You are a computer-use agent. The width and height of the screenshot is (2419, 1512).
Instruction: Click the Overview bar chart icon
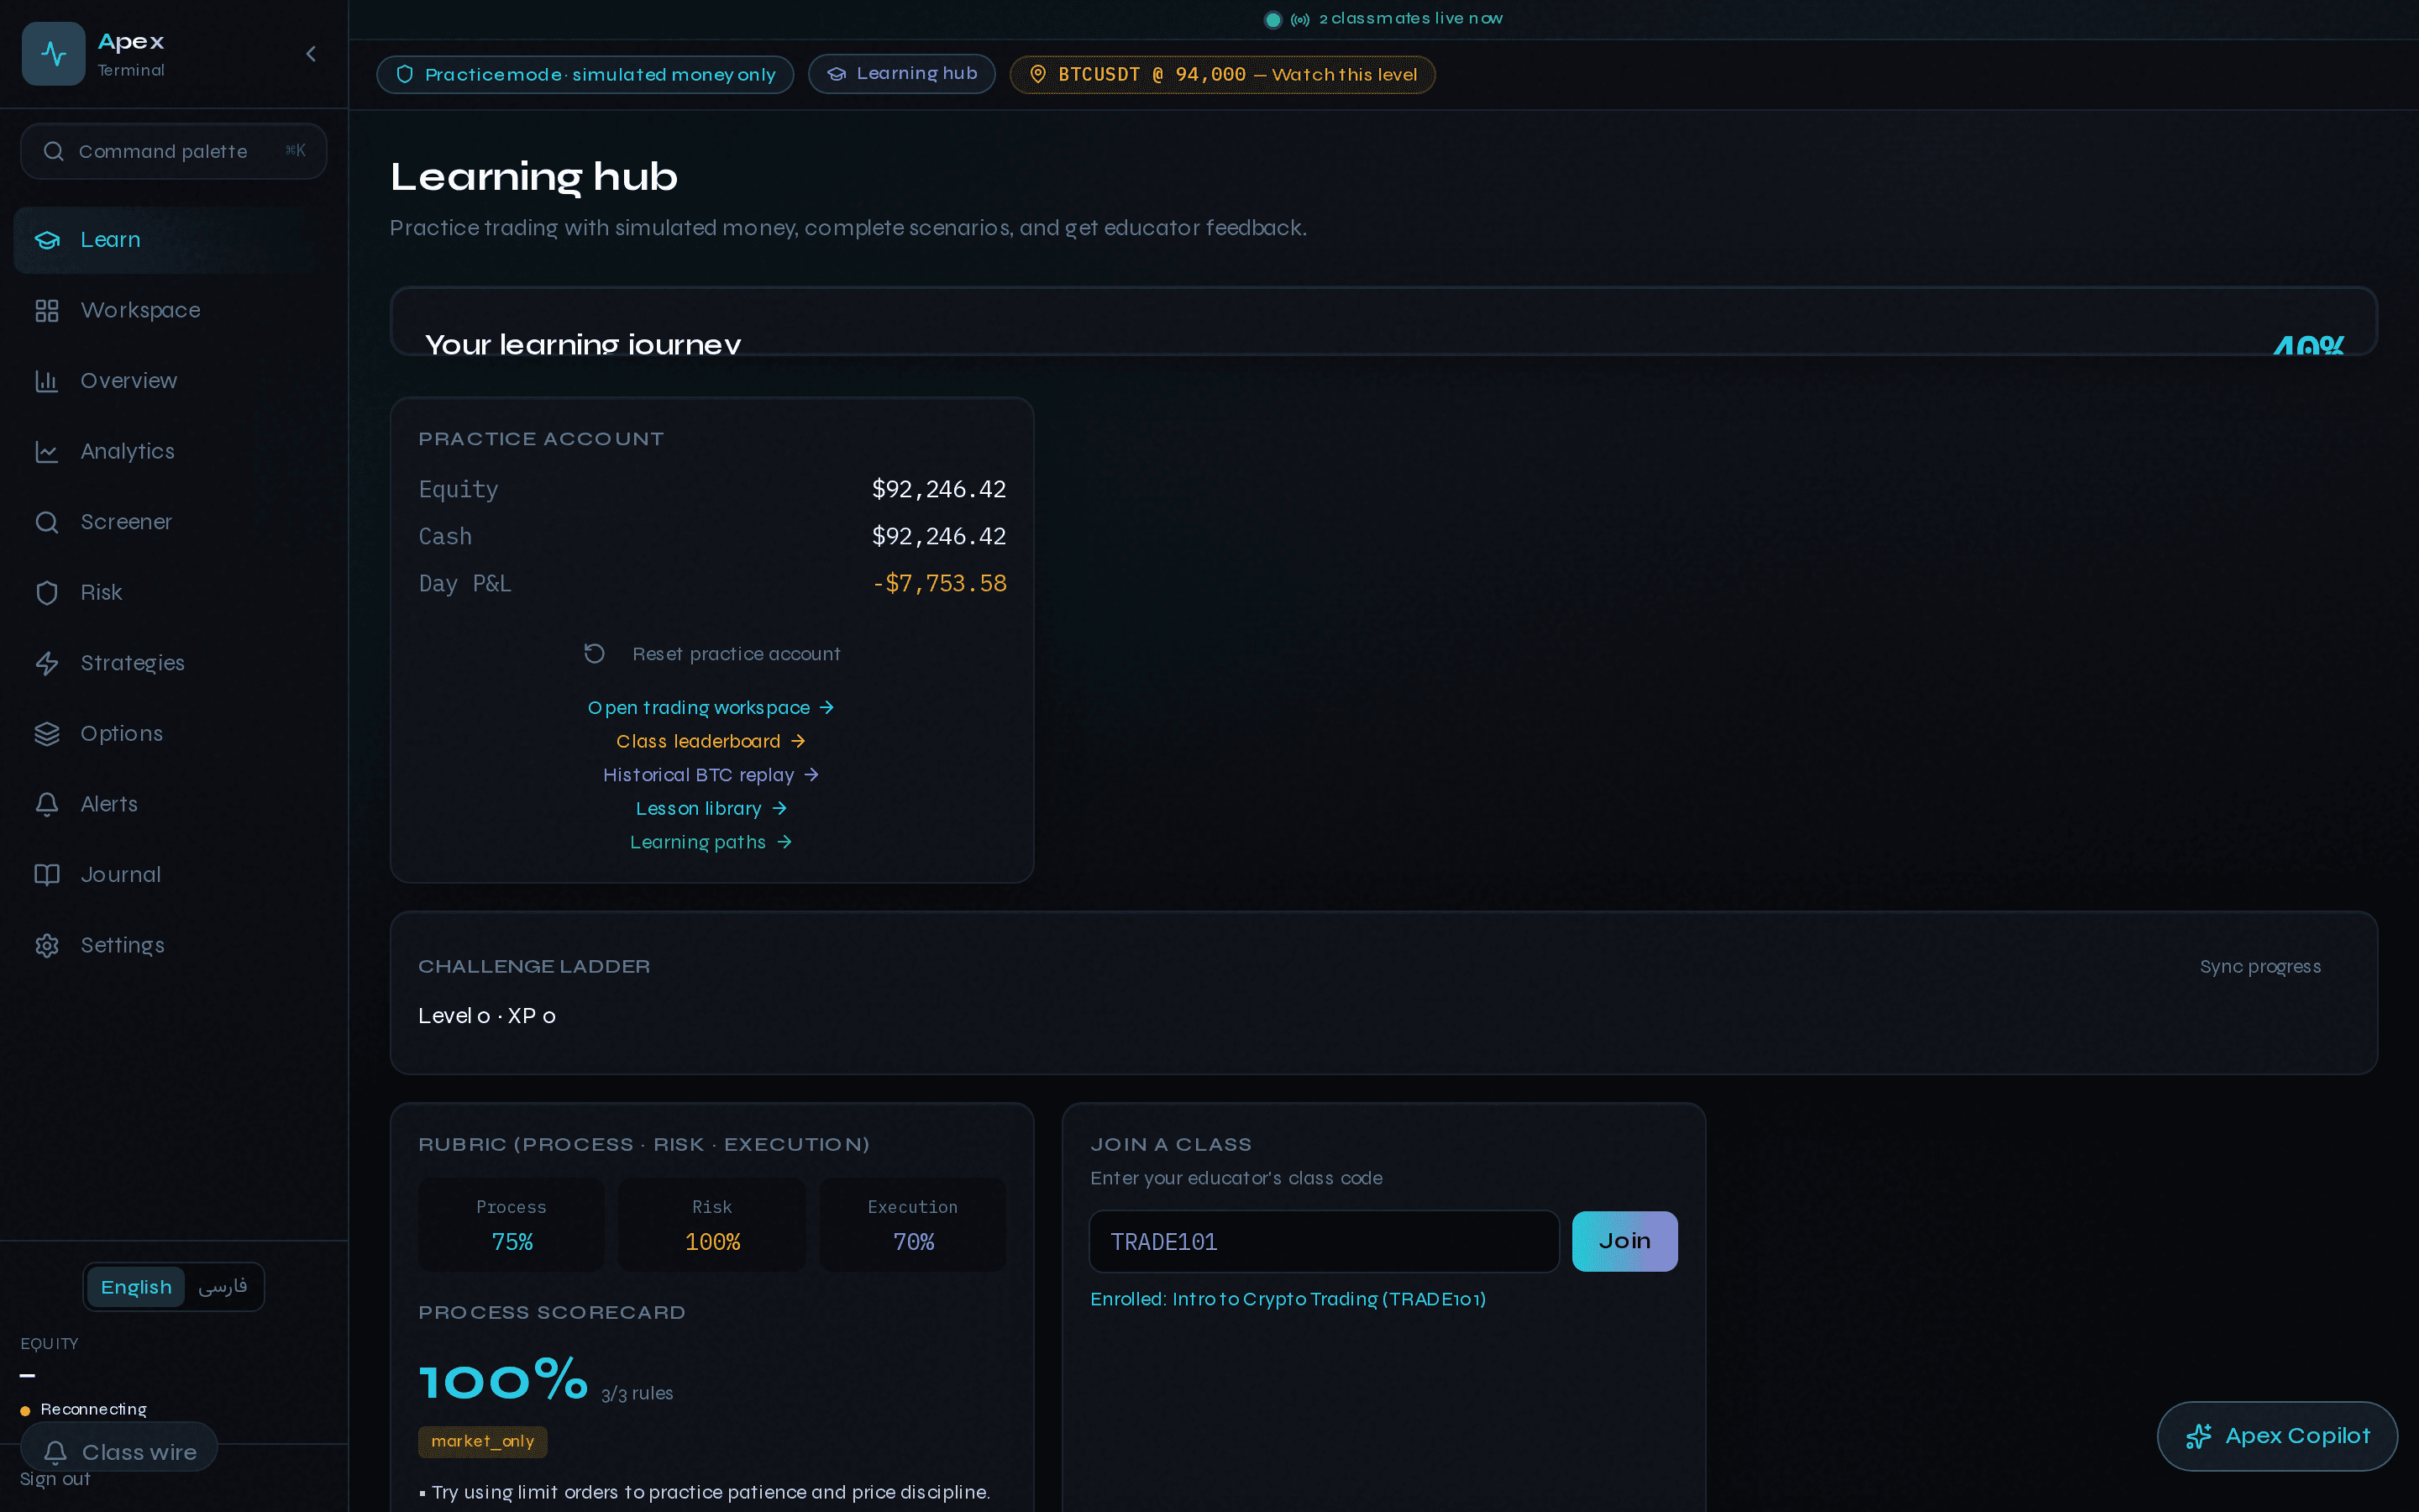tap(47, 381)
